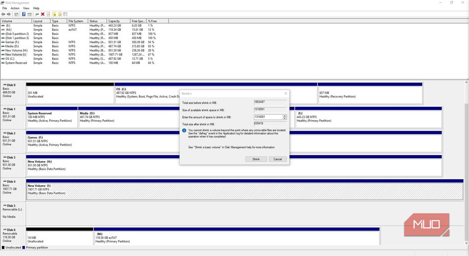Click the yellow folder with magnifier icon
Viewport: 469px width, 256px height.
point(60,14)
